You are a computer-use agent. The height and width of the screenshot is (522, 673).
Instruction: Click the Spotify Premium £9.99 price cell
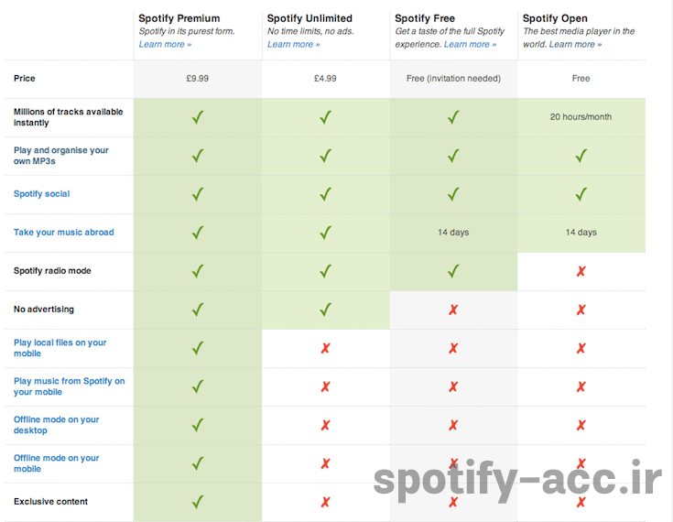(197, 79)
